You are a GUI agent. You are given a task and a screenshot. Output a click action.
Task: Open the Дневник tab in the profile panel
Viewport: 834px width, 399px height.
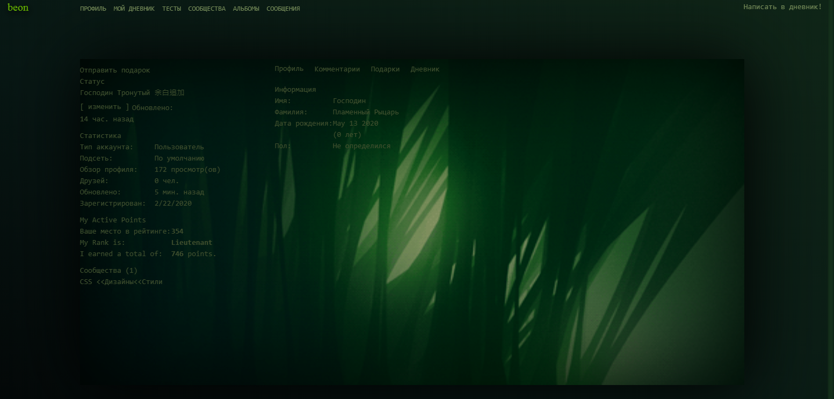click(x=425, y=69)
